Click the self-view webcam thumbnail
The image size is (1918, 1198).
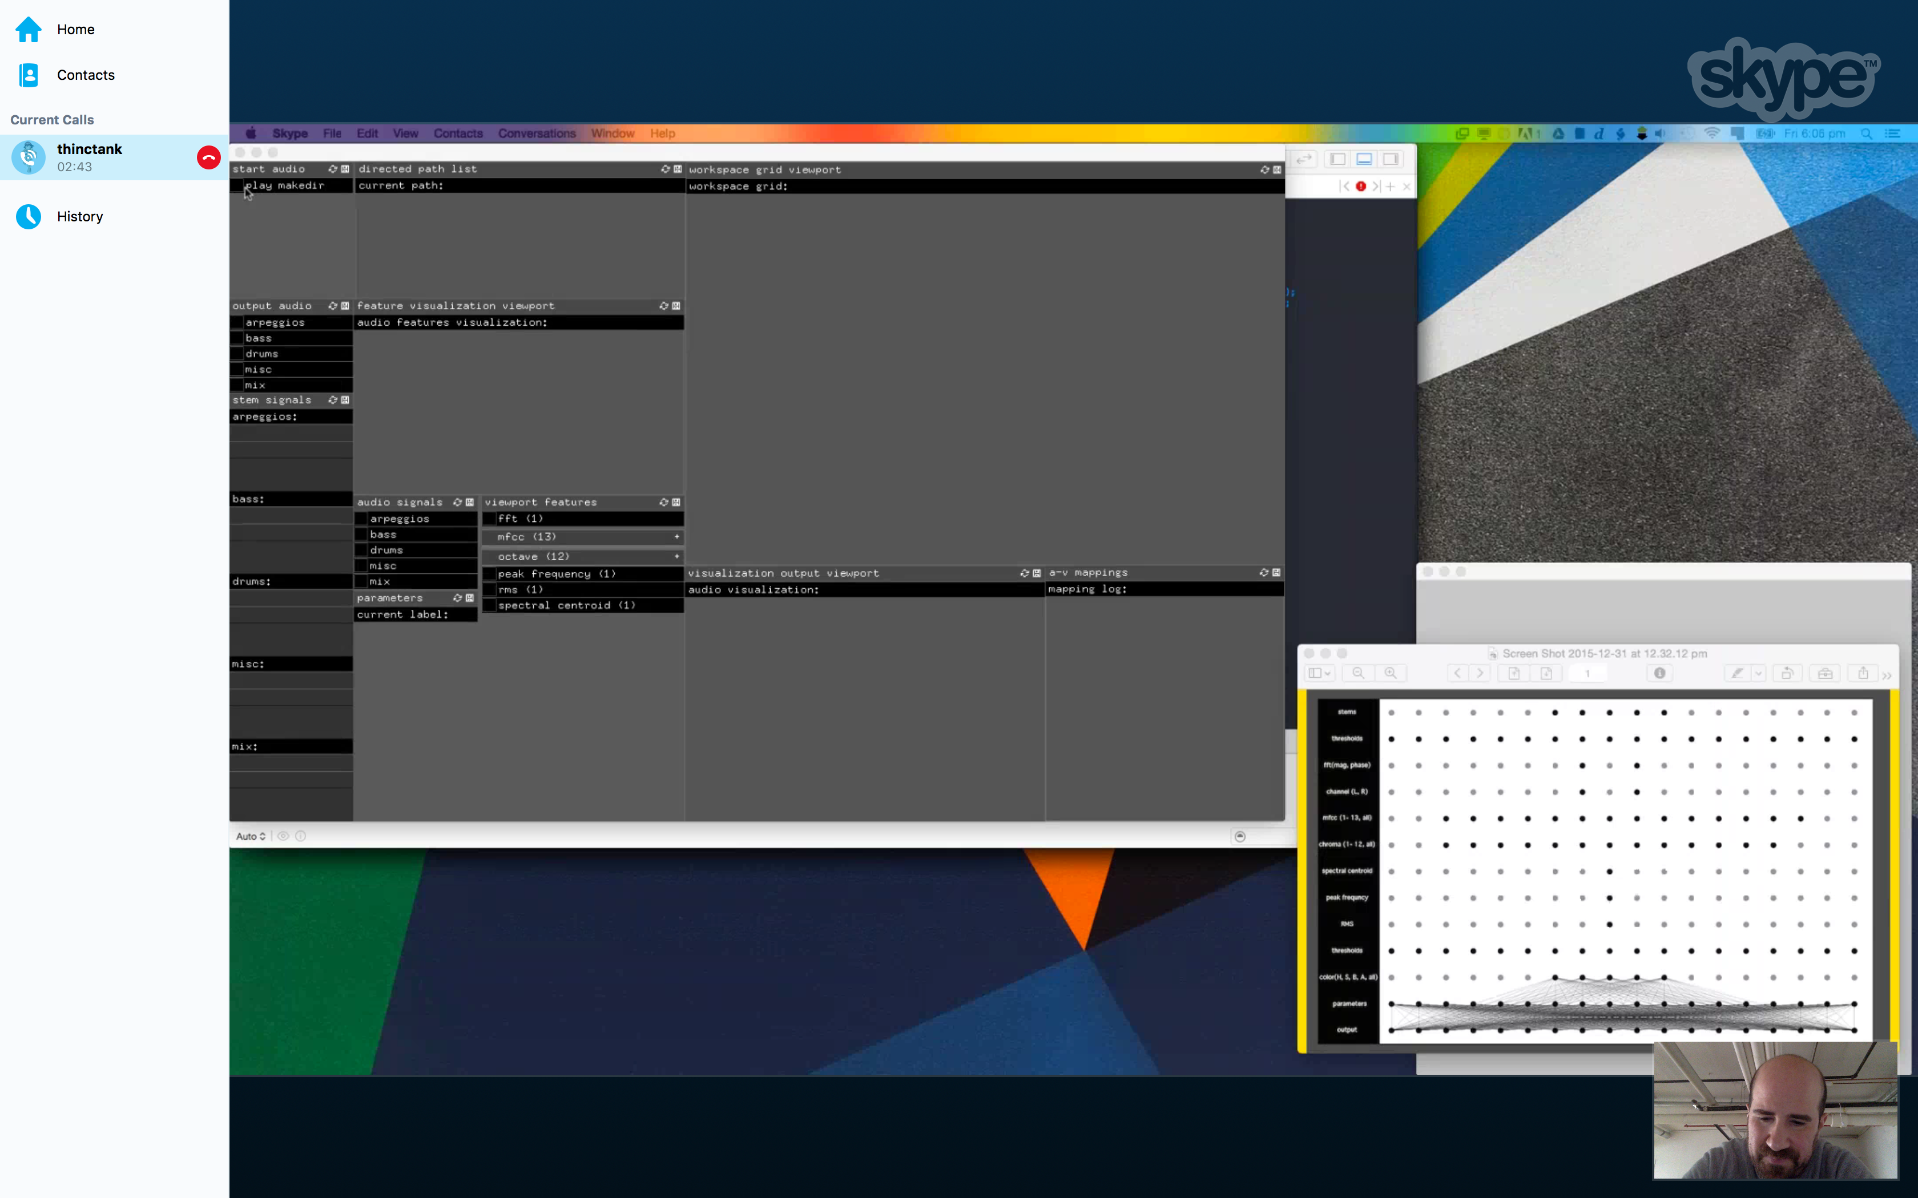click(x=1775, y=1109)
